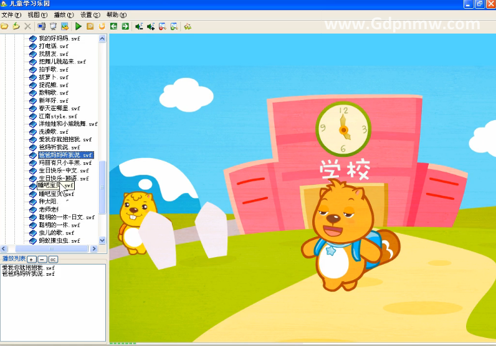Click the green-arrow import folder icon
The width and height of the screenshot is (496, 346).
tap(16, 26)
